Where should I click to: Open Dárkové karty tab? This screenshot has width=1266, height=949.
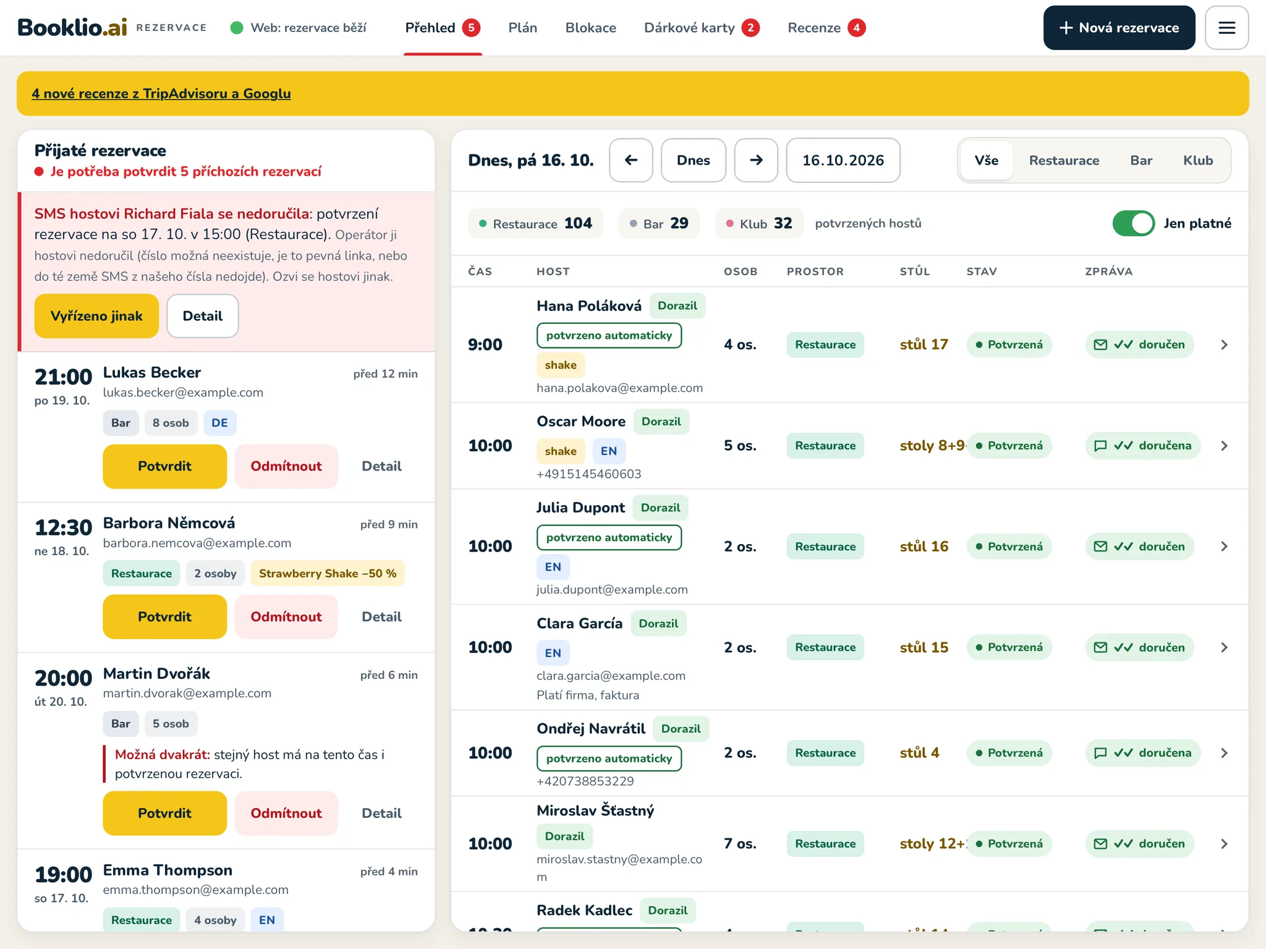702,28
